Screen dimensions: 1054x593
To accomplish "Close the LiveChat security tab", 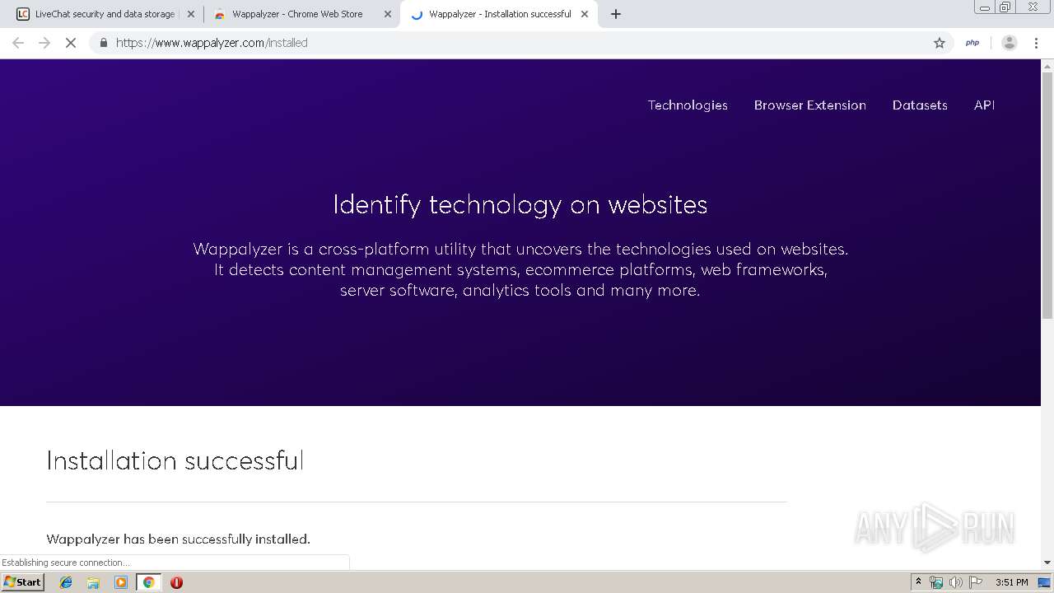I will (x=190, y=14).
